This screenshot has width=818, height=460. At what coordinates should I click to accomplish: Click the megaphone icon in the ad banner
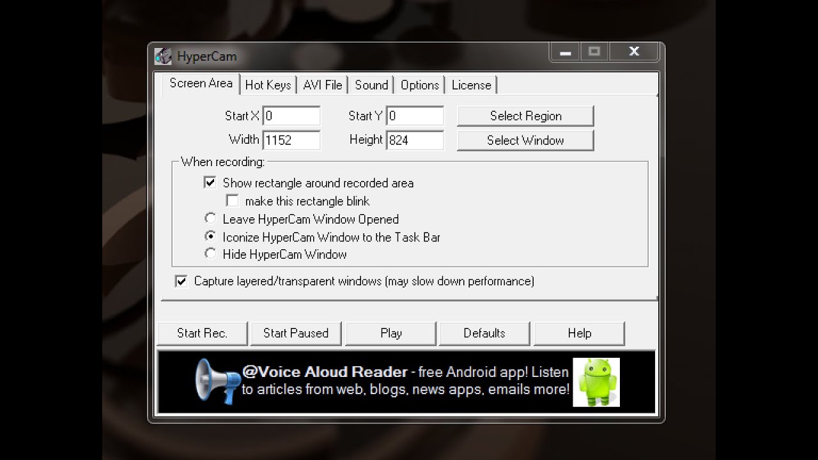coord(217,381)
